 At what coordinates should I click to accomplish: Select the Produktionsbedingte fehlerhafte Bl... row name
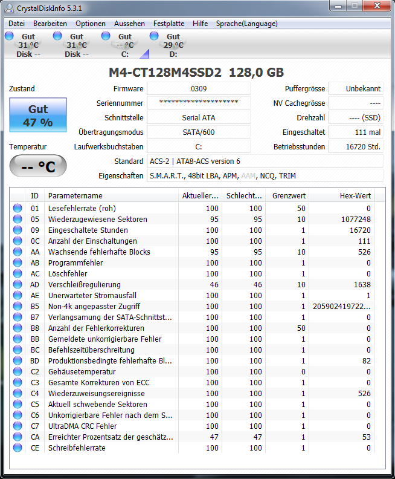coord(110,361)
